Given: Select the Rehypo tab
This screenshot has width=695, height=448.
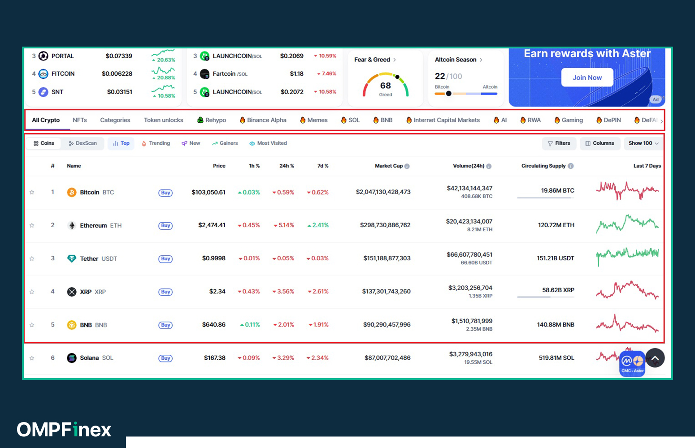Looking at the screenshot, I should click(212, 120).
